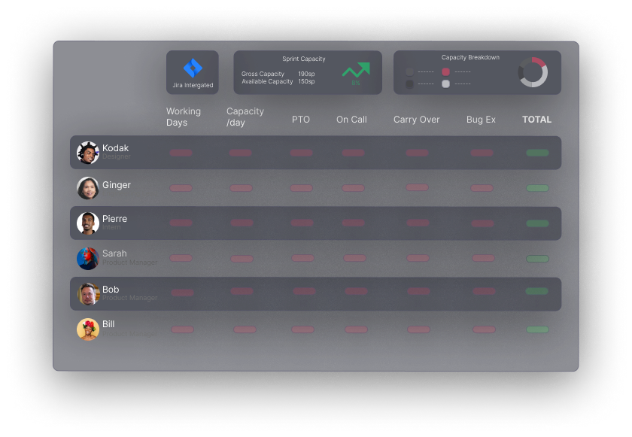Select Sarah's avatar icon

coord(88,258)
